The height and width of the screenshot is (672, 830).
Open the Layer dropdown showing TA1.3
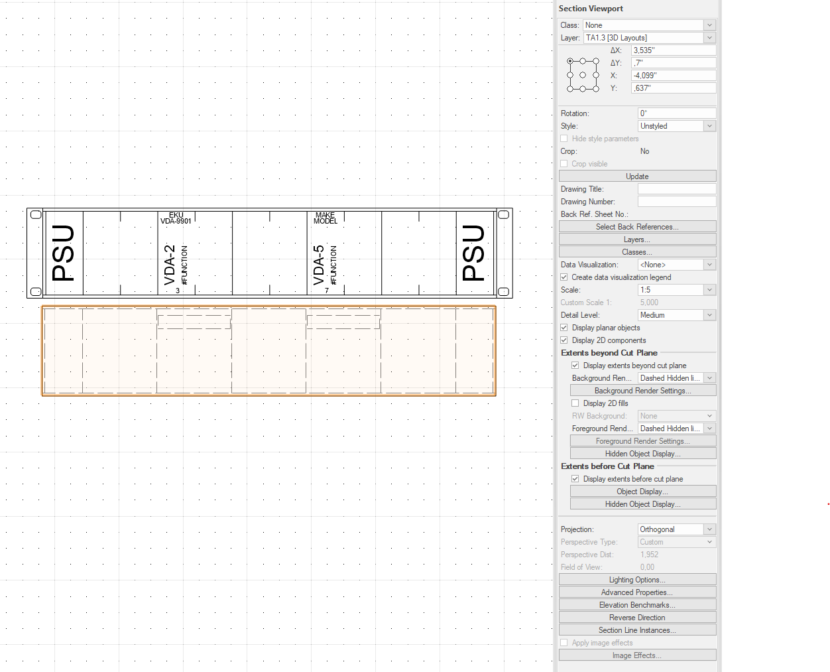pyautogui.click(x=649, y=38)
